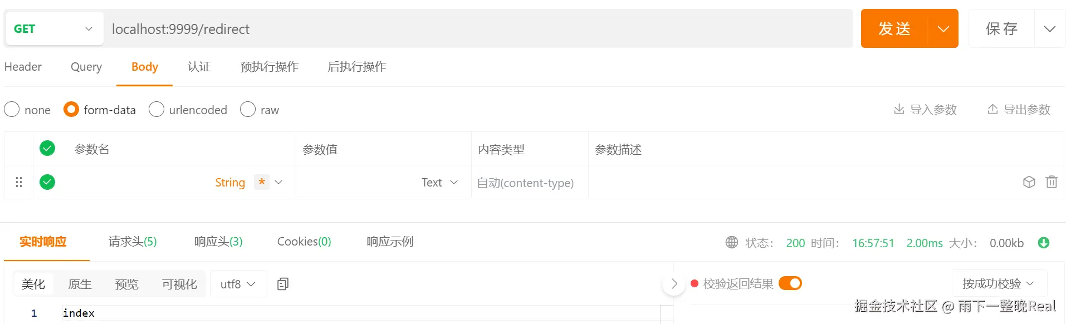Uncheck the green checkbox in parameter row
Image resolution: width=1066 pixels, height=324 pixels.
coord(47,182)
